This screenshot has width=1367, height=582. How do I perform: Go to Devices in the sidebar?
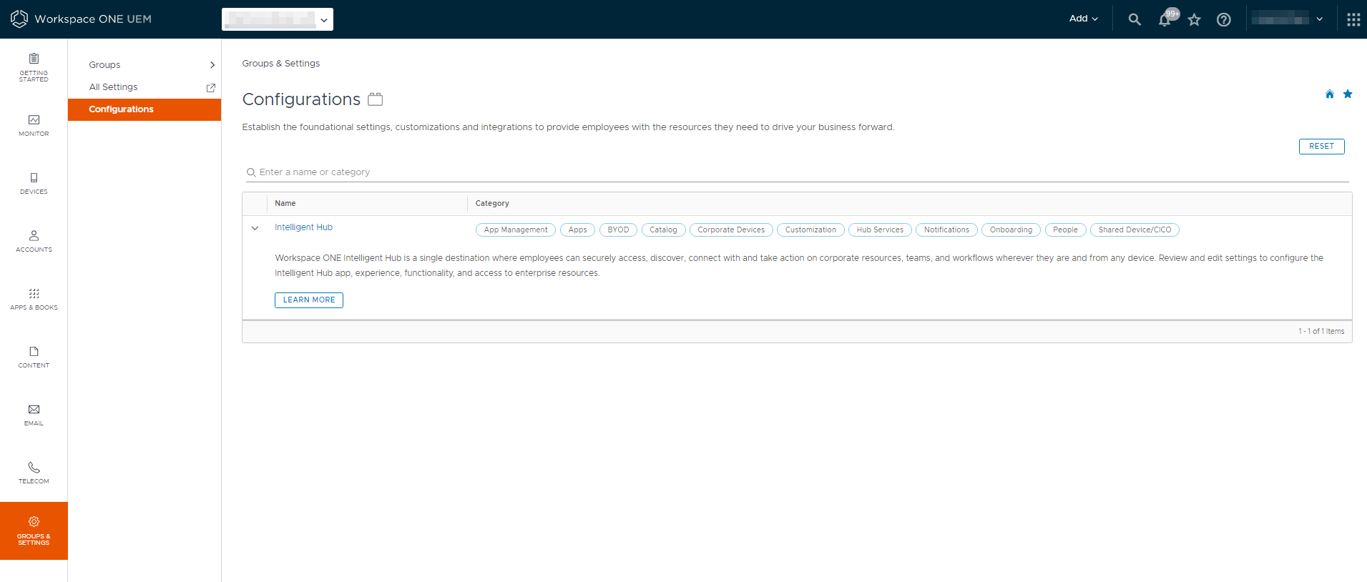click(34, 183)
